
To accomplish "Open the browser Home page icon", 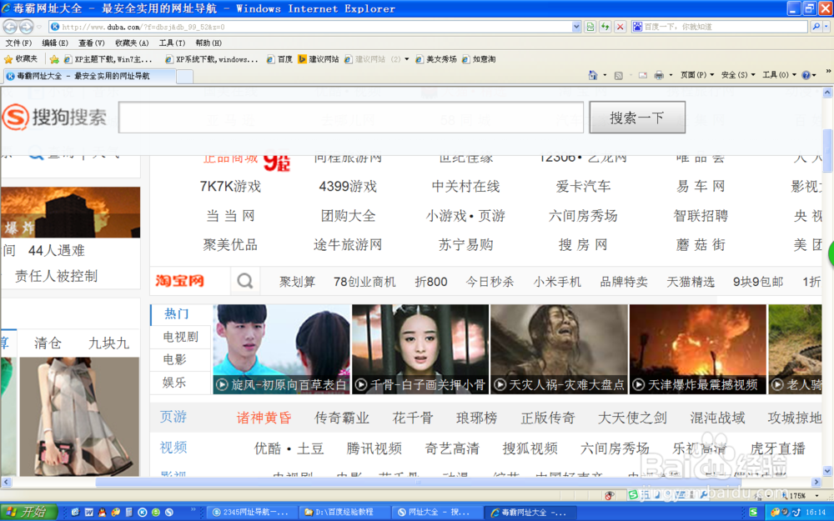I will click(x=593, y=75).
